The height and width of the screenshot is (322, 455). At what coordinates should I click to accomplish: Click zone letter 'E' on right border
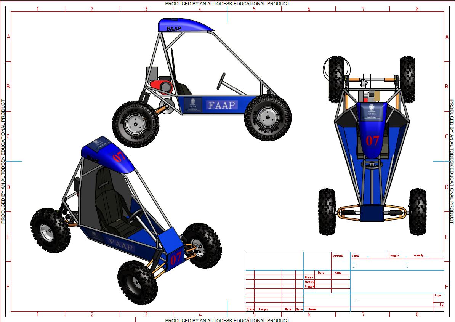447,237
